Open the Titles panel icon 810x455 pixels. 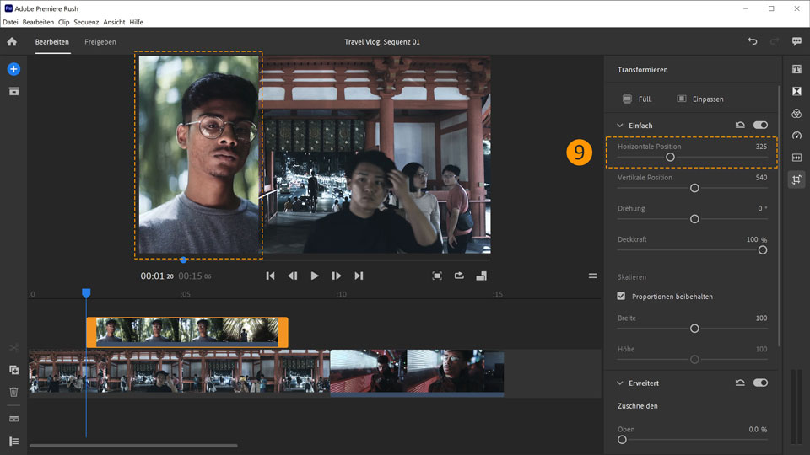coord(796,69)
